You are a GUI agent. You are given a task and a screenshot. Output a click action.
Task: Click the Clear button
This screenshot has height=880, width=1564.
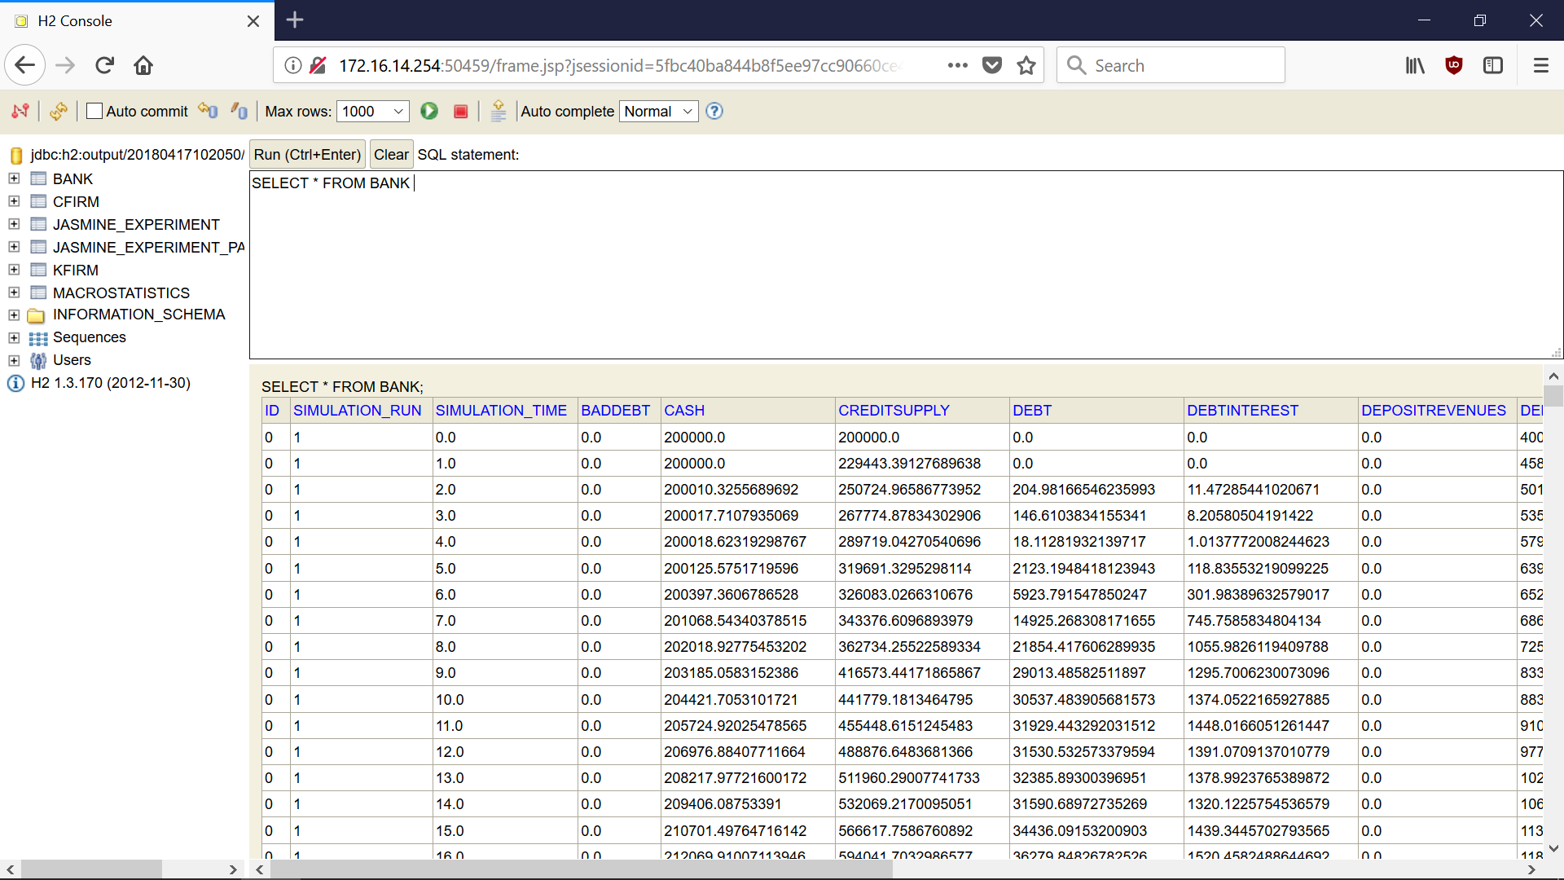(x=391, y=155)
